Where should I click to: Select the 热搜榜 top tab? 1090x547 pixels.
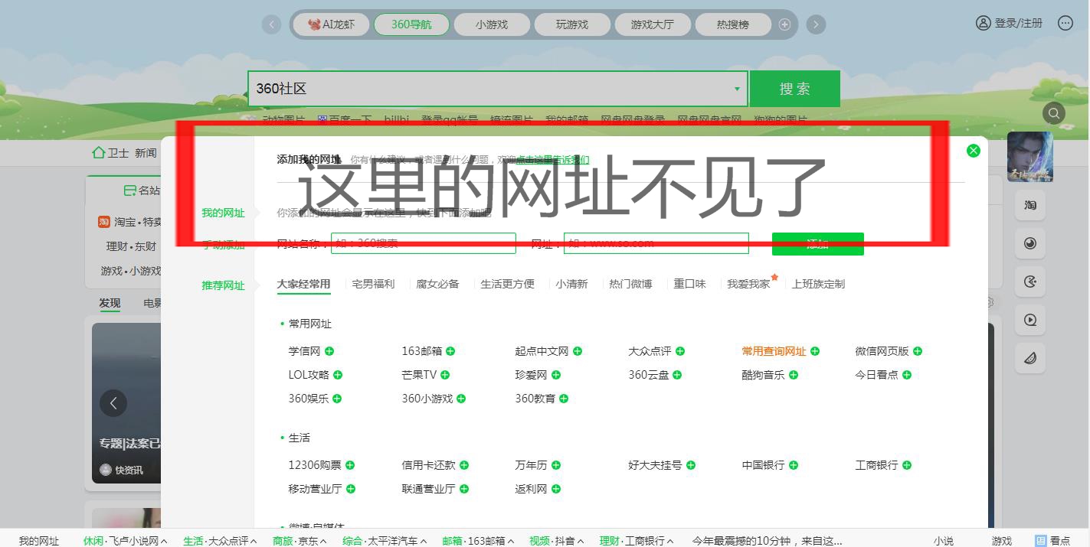(733, 24)
